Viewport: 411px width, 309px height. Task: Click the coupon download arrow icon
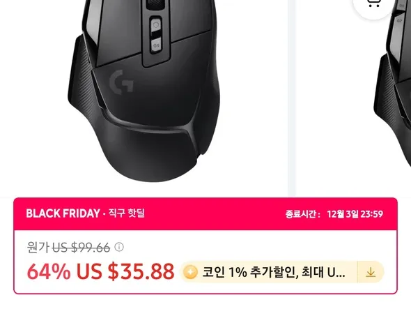[371, 272]
